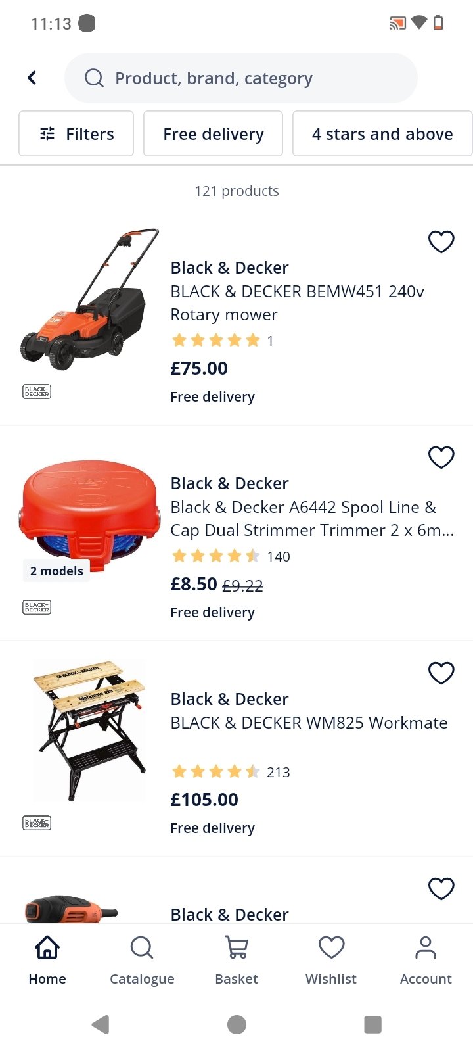Toggle wishlist heart for A6442 Spool Line
This screenshot has width=473, height=1052.
[x=441, y=457]
